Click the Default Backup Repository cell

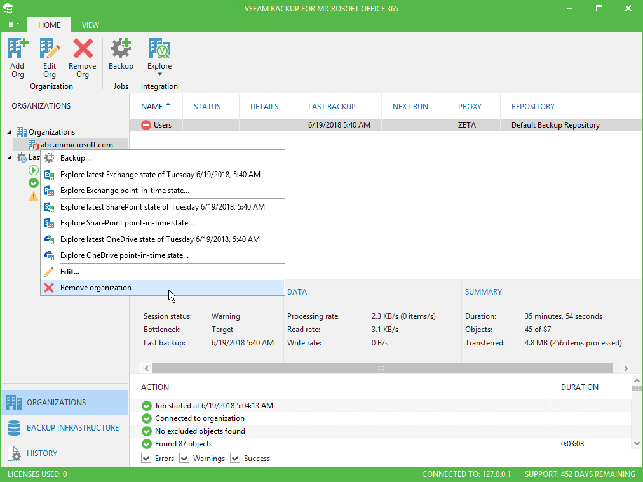pyautogui.click(x=556, y=125)
